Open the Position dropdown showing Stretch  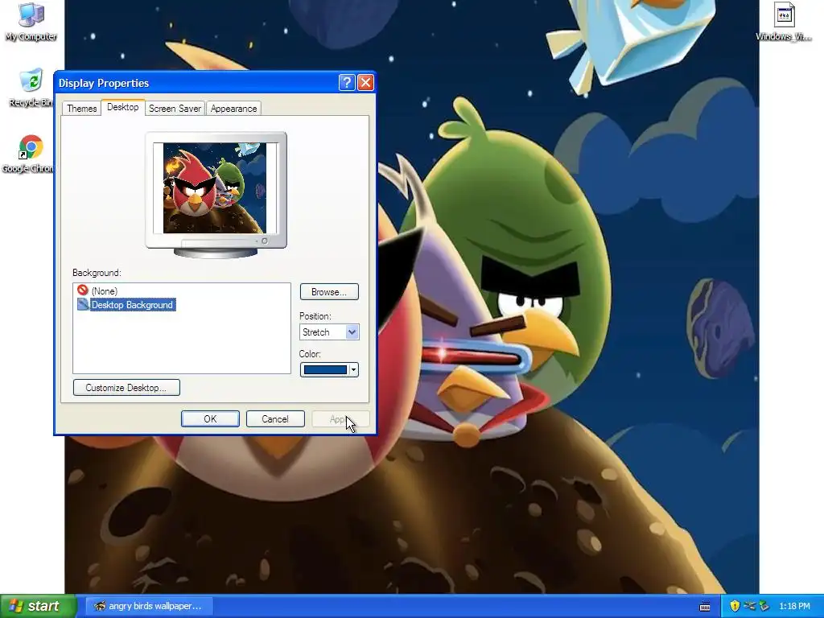(x=329, y=332)
